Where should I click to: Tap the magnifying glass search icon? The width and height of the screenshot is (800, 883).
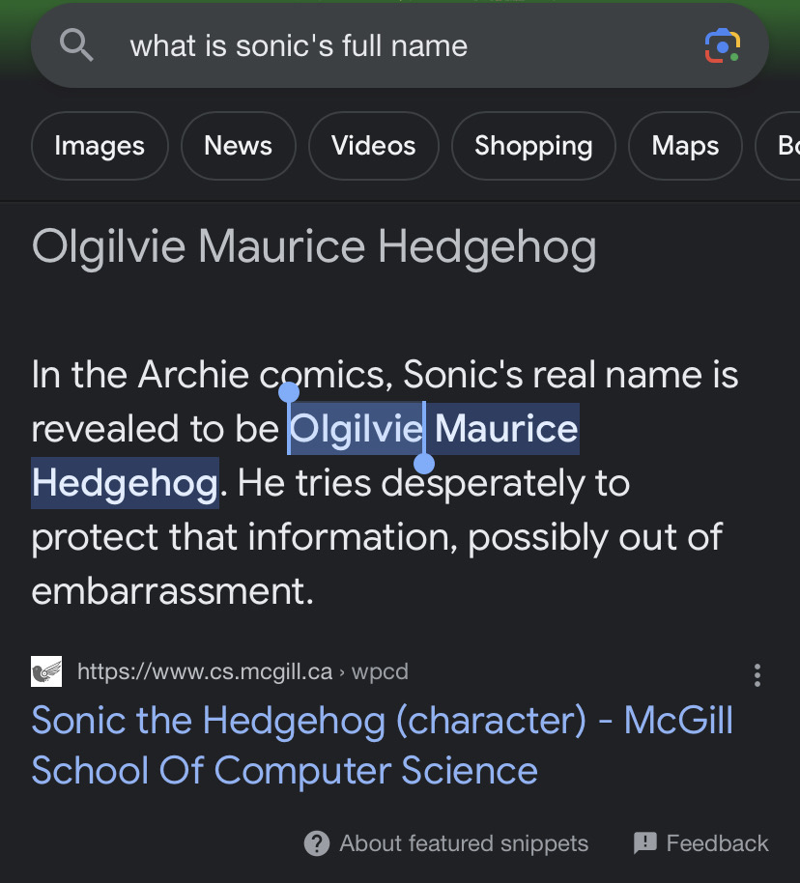(x=76, y=45)
